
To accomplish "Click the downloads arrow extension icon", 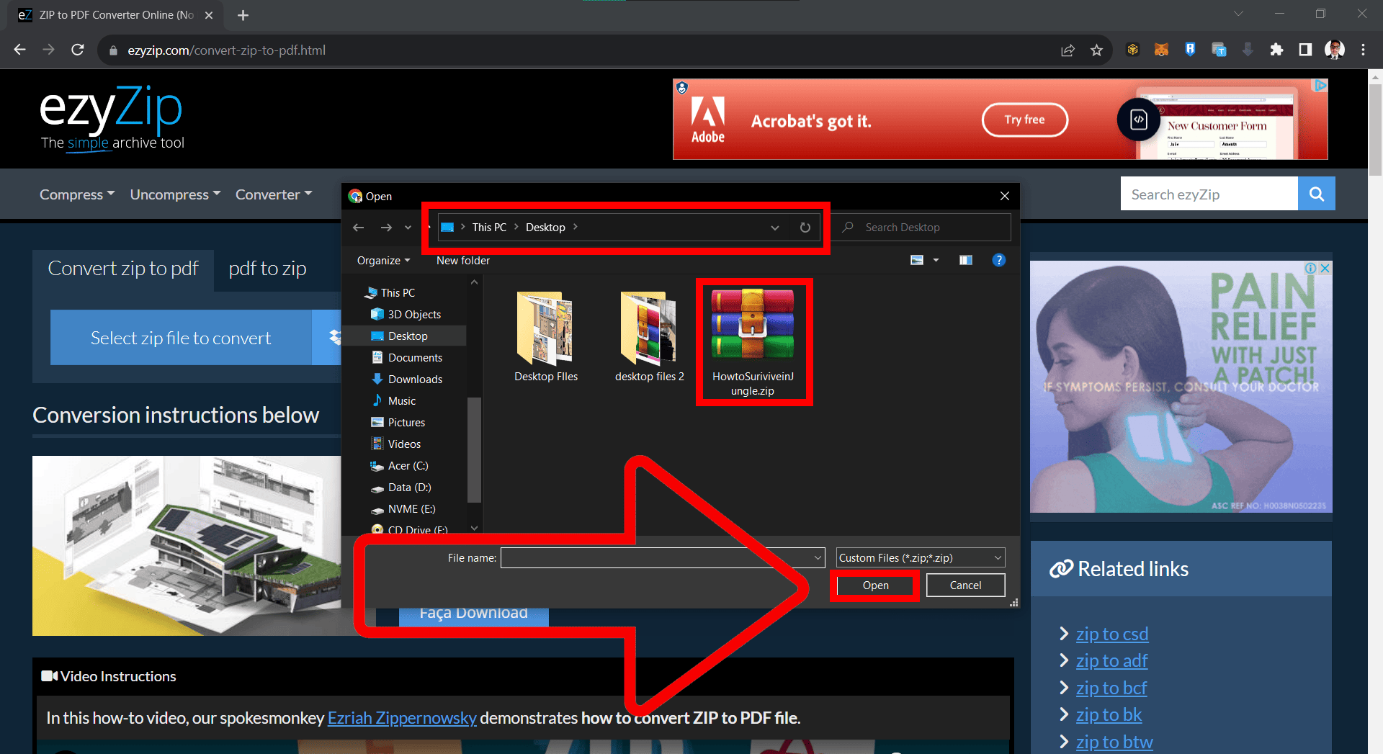I will [x=1248, y=50].
